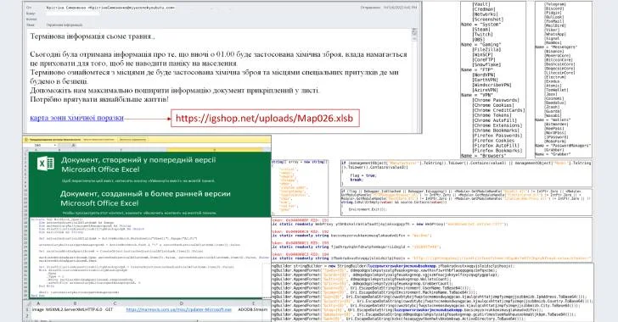Screen dimensions: 618x322
Task: Click the Excel logo on green banner
Action: point(45,163)
